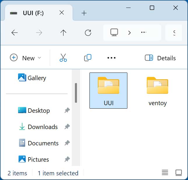Viewport: 188px width, 180px height.
Task: Select the UUI folder
Action: (108, 91)
